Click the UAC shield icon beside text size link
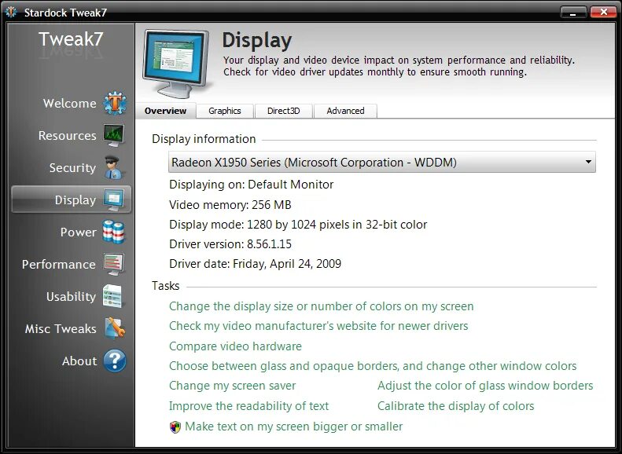This screenshot has width=622, height=454. [175, 427]
